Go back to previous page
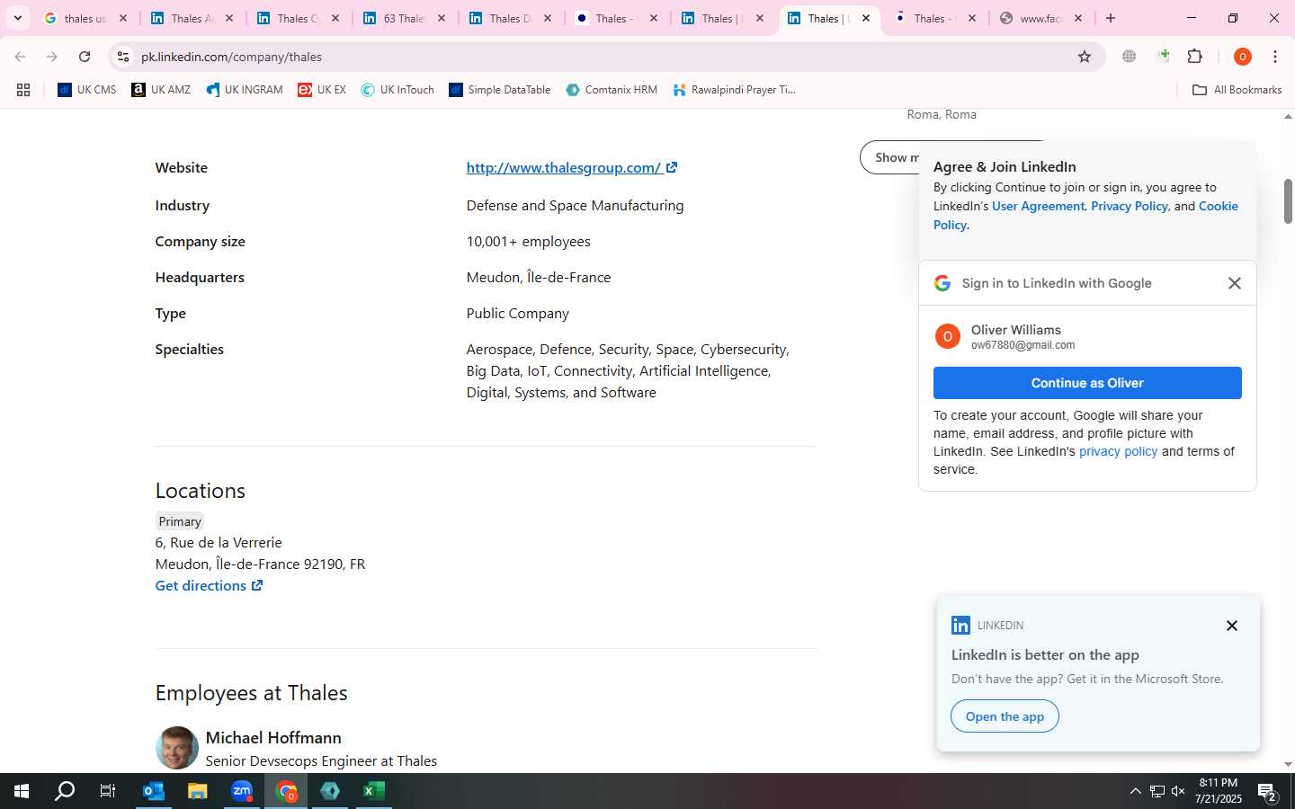This screenshot has height=809, width=1295. pyautogui.click(x=20, y=57)
